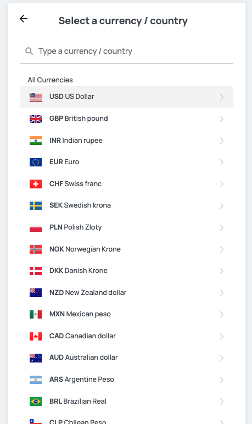Click the Swiss flag icon
This screenshot has height=424, width=252.
pos(36,184)
